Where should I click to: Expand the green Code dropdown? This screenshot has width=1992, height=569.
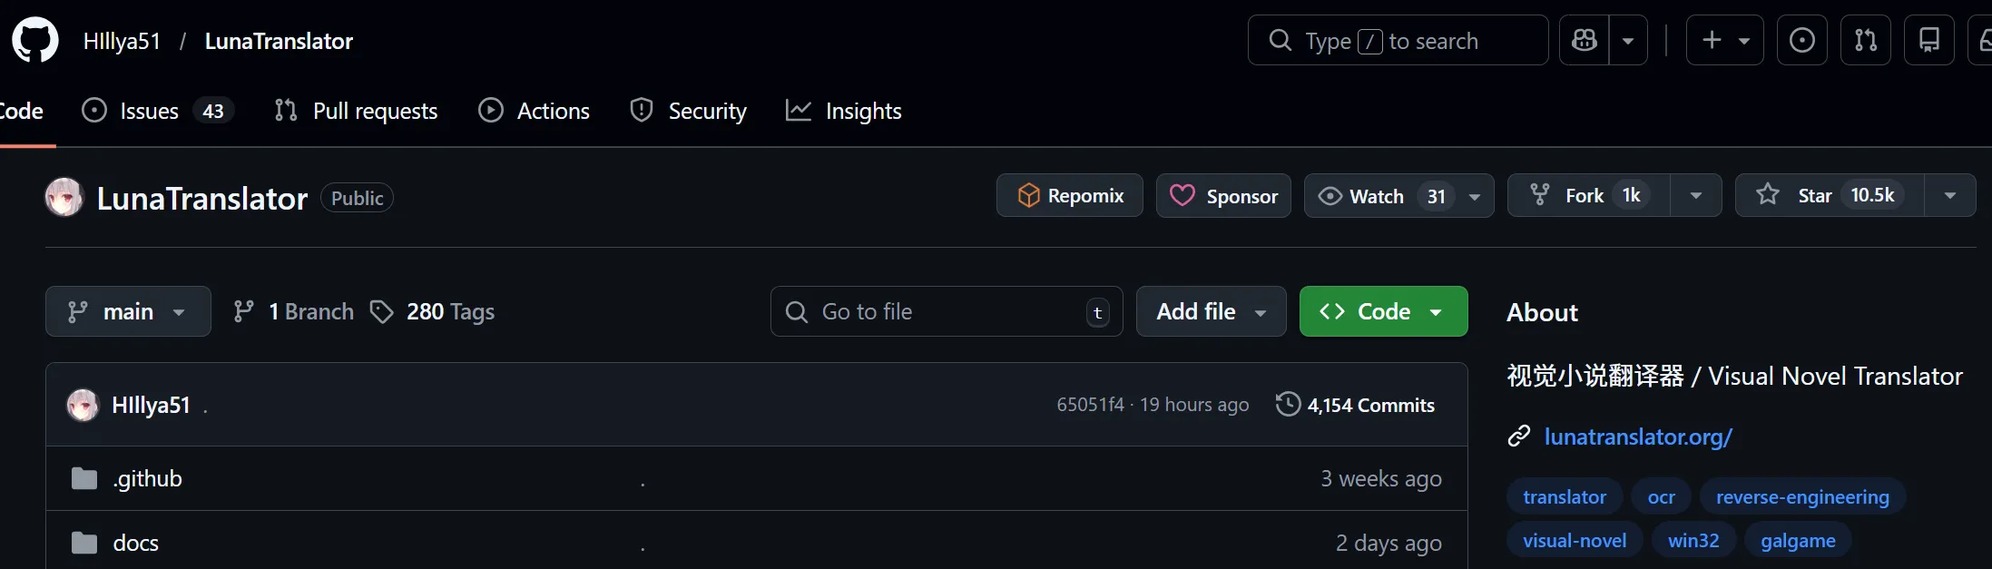pyautogui.click(x=1383, y=312)
